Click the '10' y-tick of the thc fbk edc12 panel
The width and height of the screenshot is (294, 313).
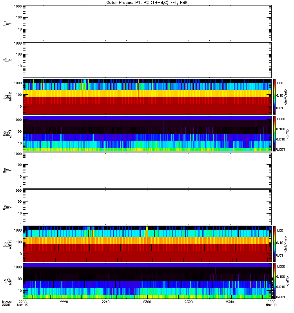tap(20, 254)
